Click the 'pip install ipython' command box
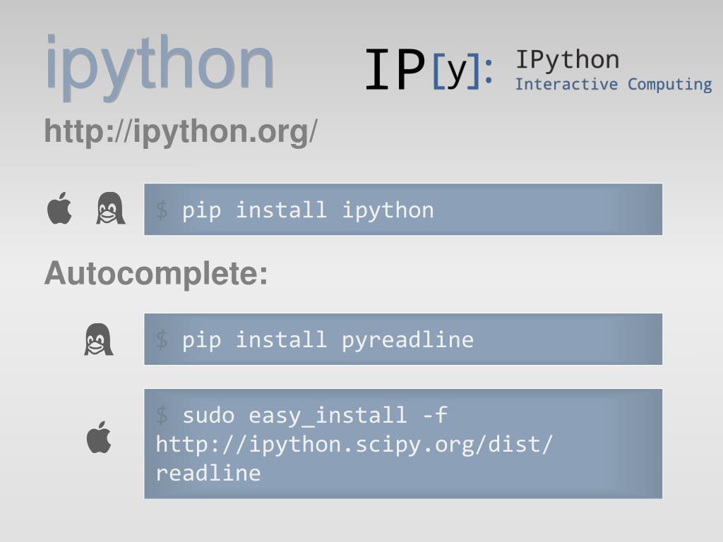Image resolution: width=723 pixels, height=542 pixels. (403, 210)
